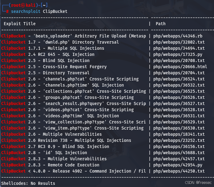The width and height of the screenshot is (214, 187).
Task: Click '< 4.0.0 - Release 4902 - Command Injection'
Action: tap(80, 171)
